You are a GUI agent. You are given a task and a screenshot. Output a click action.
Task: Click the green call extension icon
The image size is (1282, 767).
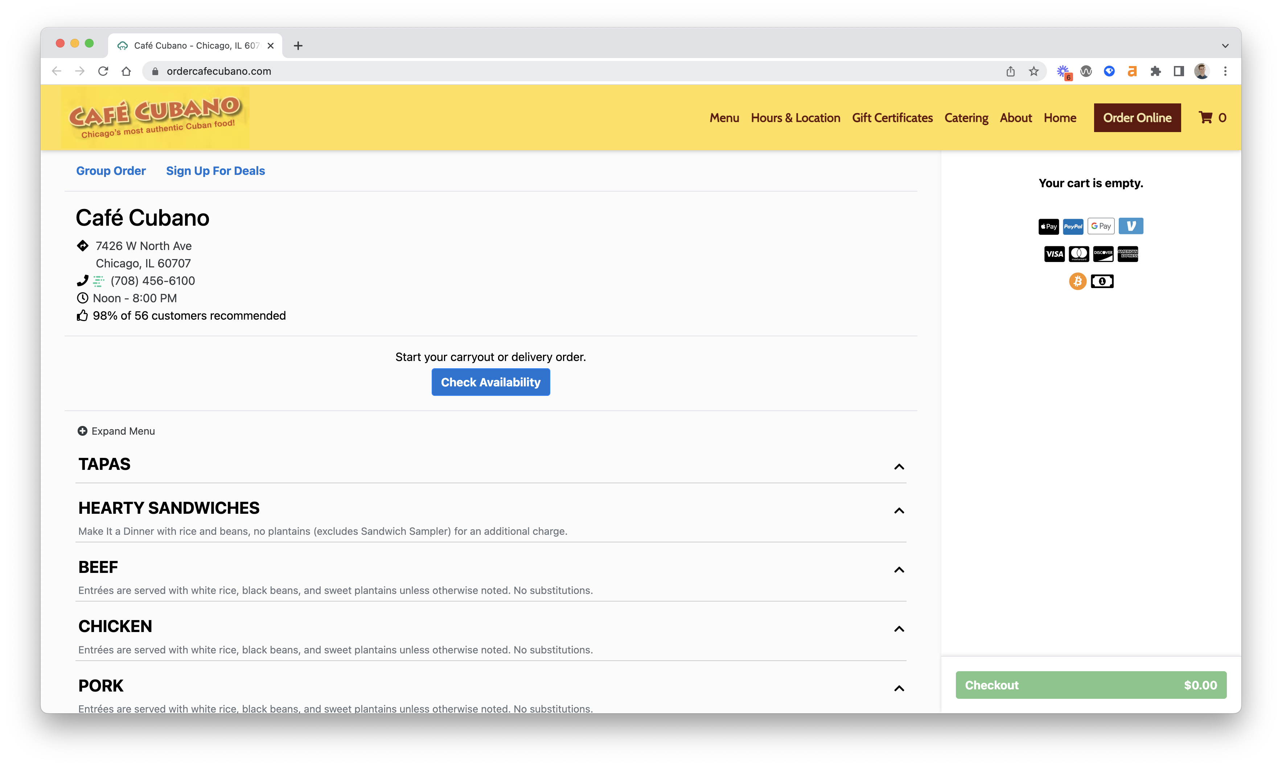[98, 281]
